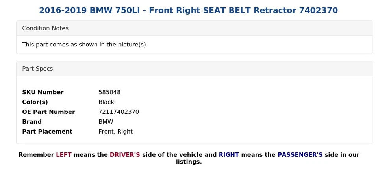Click the SKU value 585048
The image size is (378, 171).
(109, 92)
